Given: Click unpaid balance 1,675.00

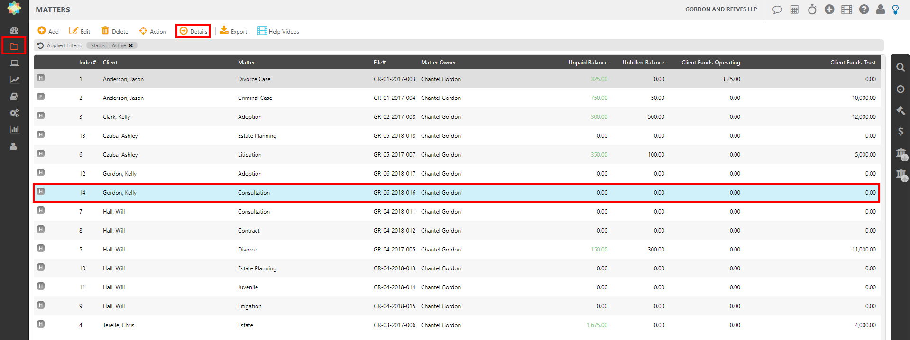Looking at the screenshot, I should click(x=597, y=325).
